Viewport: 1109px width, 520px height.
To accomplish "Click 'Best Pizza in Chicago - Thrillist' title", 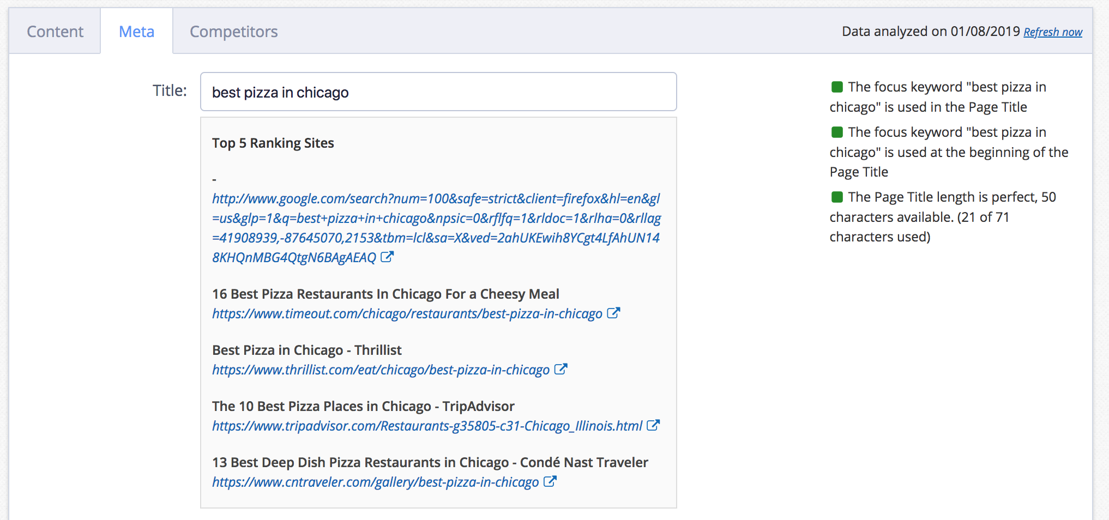I will 307,350.
